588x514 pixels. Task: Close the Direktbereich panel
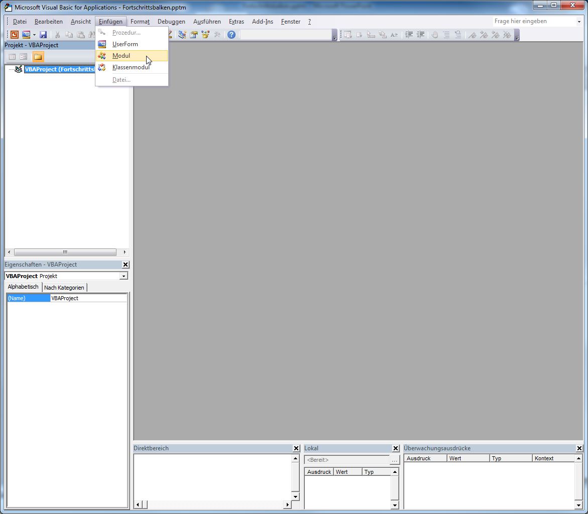[296, 448]
